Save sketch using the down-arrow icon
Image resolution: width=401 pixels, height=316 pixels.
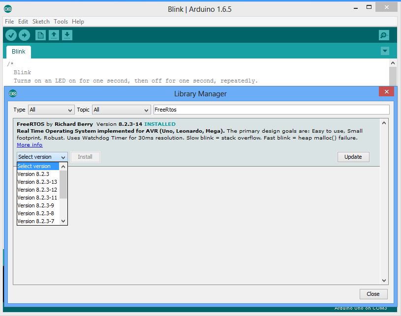click(67, 35)
